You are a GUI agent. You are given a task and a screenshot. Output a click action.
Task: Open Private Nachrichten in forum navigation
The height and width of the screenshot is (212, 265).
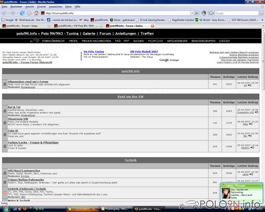coord(96,41)
